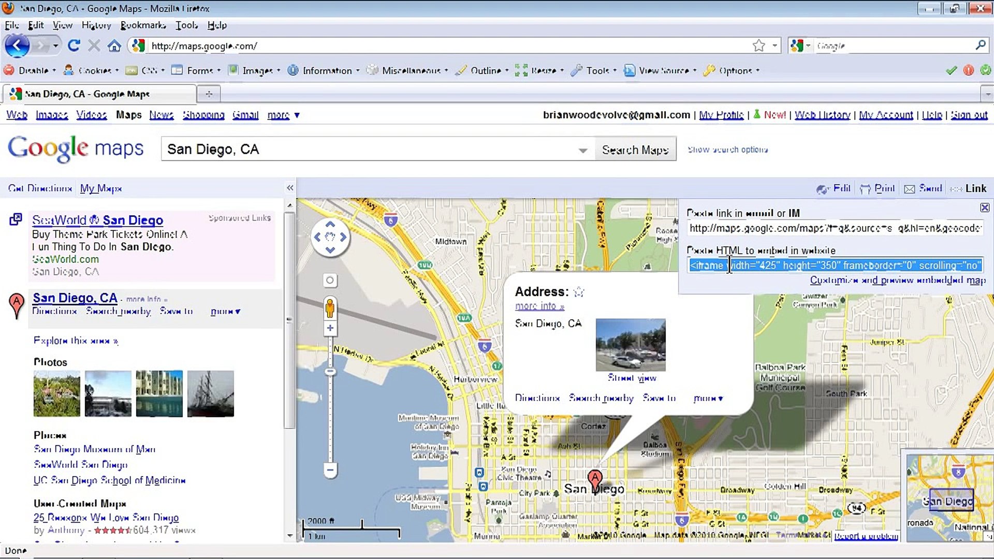This screenshot has width=994, height=559.
Task: Bookmark page with the star icon
Action: click(758, 46)
